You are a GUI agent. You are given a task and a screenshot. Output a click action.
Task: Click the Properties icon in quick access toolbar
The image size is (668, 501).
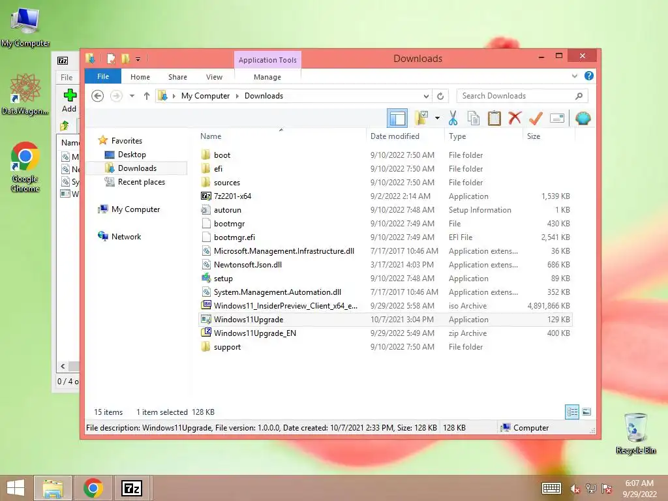[x=111, y=59]
